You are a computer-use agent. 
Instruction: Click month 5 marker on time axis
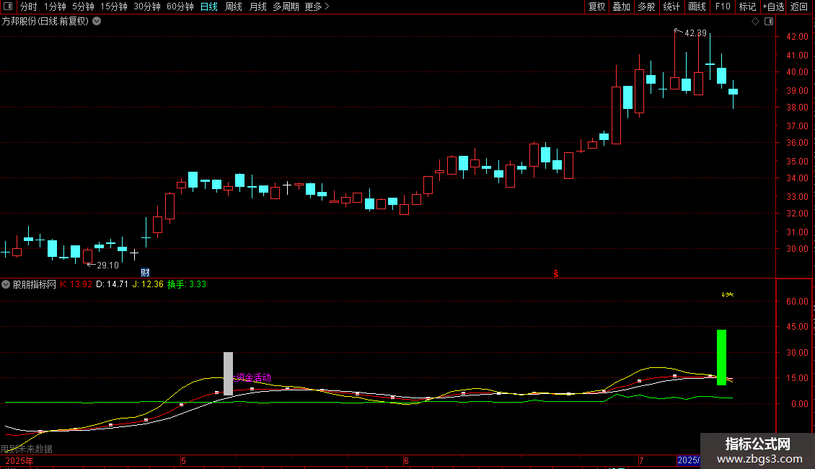[x=183, y=460]
